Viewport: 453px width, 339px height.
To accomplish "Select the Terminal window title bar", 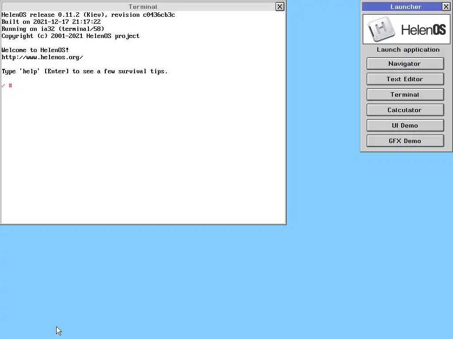I will tap(138, 7).
